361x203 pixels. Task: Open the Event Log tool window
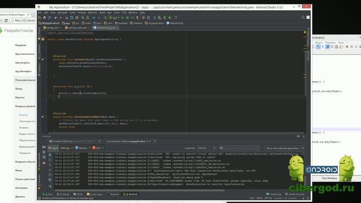[274, 194]
